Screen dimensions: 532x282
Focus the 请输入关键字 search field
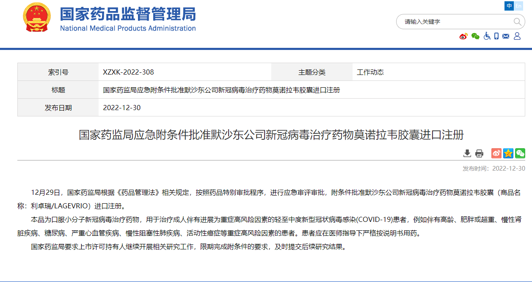[453, 22]
